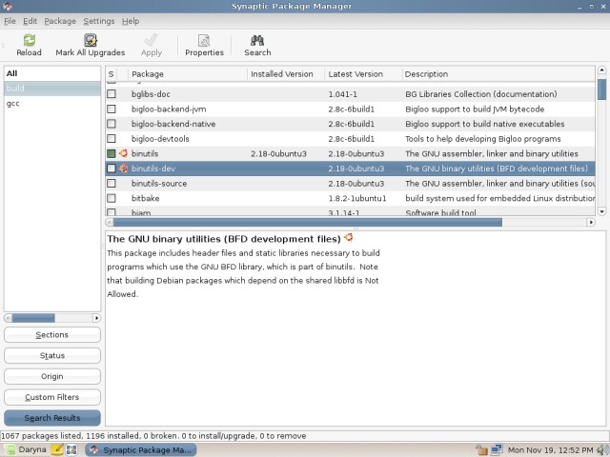This screenshot has width=610, height=457.
Task: Click the volume speaker tray icon
Action: click(x=602, y=449)
